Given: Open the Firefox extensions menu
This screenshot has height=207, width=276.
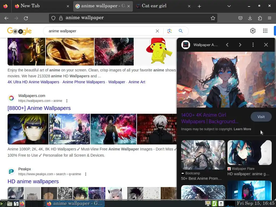Looking at the screenshot, I should (x=260, y=18).
